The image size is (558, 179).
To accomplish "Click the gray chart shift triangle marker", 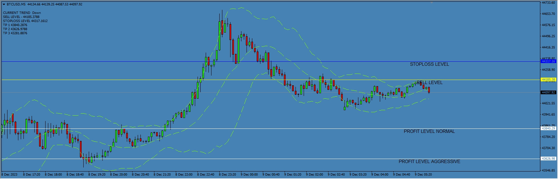I will point(432,3).
